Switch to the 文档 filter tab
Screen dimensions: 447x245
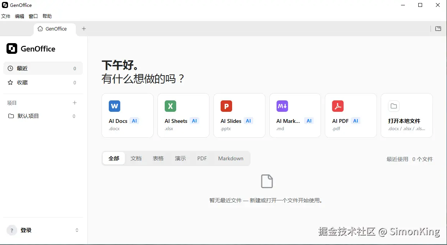pyautogui.click(x=136, y=158)
